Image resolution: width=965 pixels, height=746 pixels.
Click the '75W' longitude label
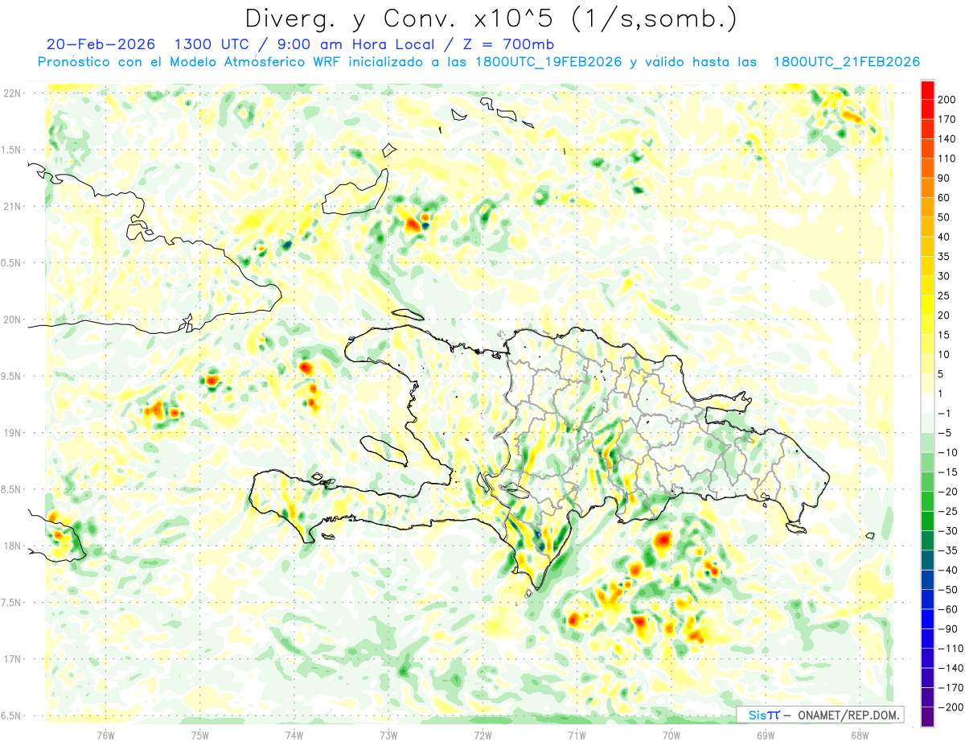click(x=199, y=734)
